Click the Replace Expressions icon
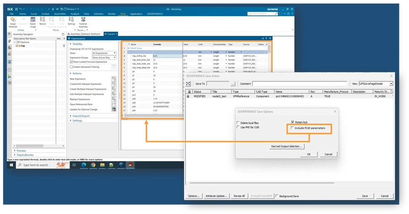The image size is (409, 214). 114,99
